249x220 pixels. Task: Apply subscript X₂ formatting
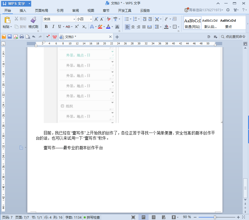[84, 27]
